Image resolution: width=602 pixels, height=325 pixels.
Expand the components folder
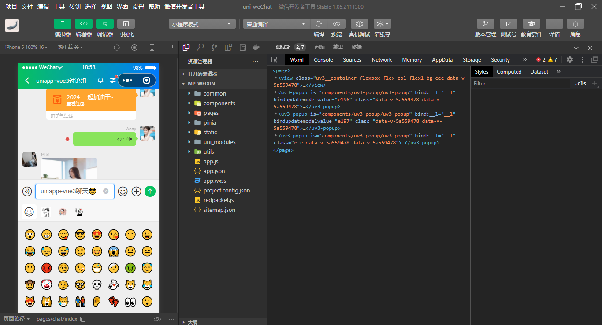pyautogui.click(x=219, y=103)
